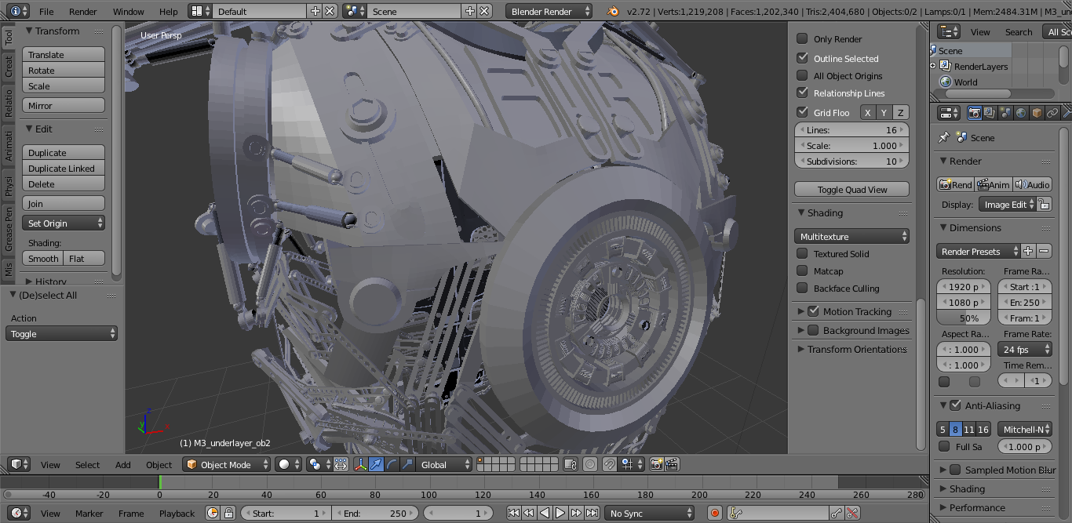Viewport: 1072px width, 523px height.
Task: Open the timeline editor type selector
Action: point(20,513)
